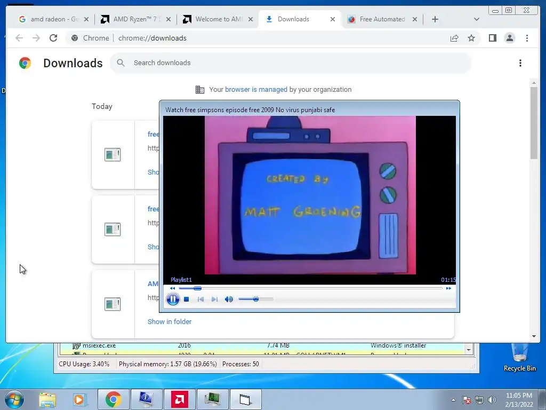Click the Search downloads field
The width and height of the screenshot is (546, 410).
[x=291, y=63]
